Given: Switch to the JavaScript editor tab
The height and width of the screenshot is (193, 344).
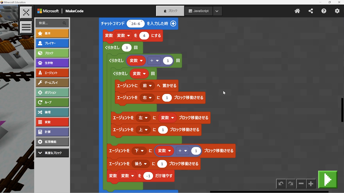Looking at the screenshot, I should pos(199,11).
